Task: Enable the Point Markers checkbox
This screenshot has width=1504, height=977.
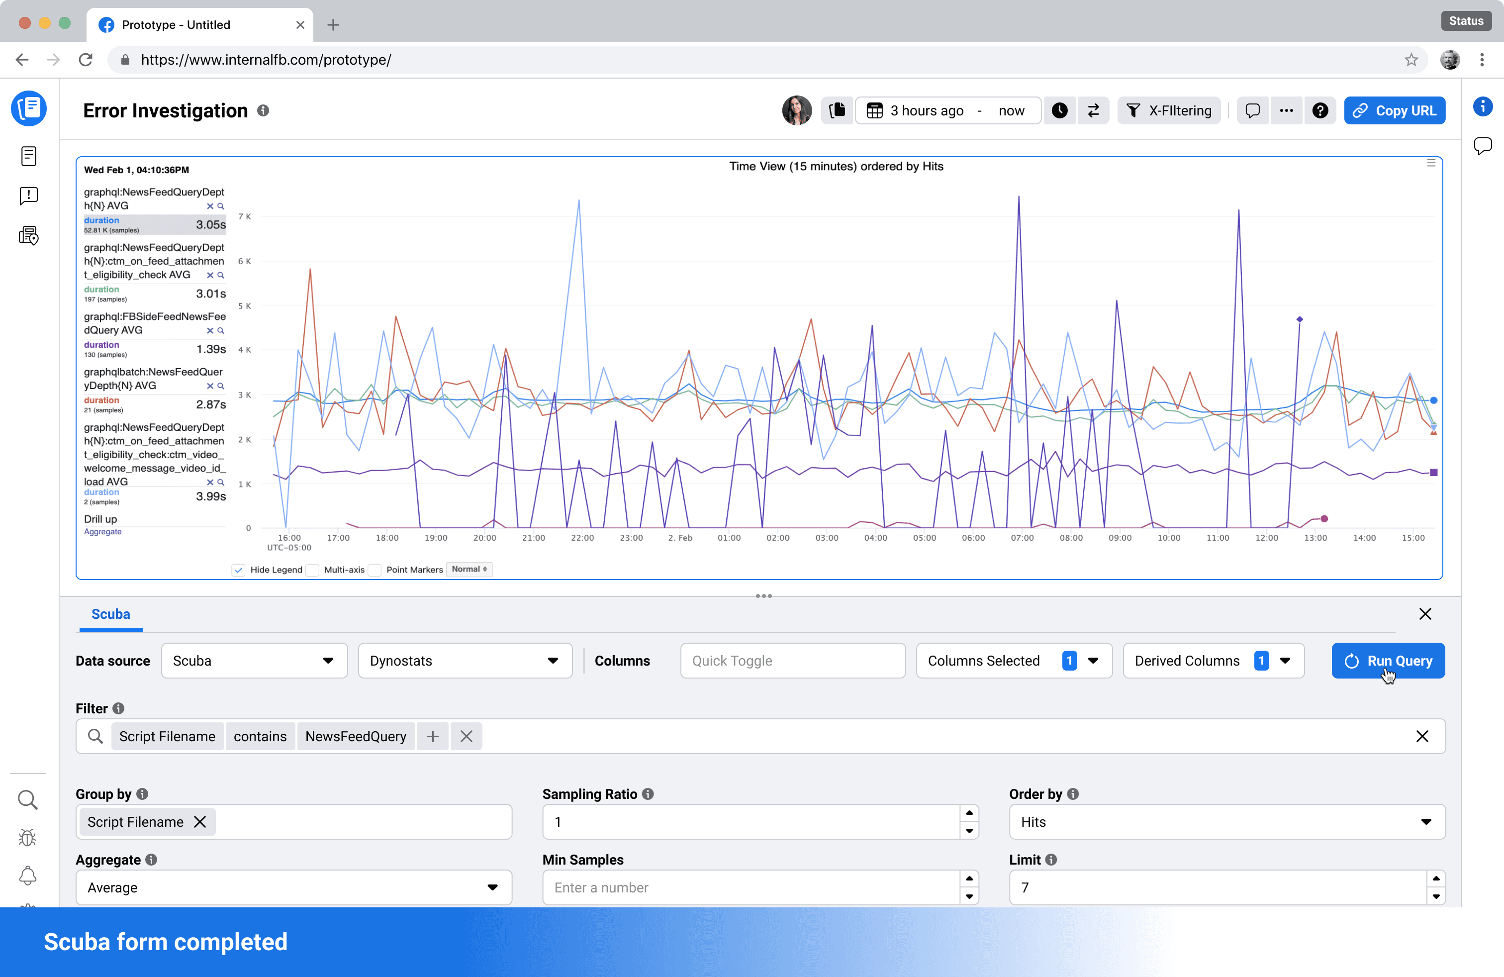Action: [375, 570]
